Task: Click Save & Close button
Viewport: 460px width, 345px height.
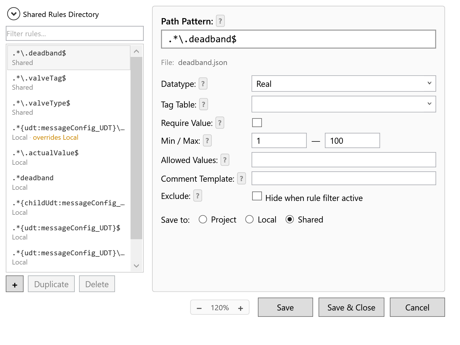Action: (x=351, y=307)
